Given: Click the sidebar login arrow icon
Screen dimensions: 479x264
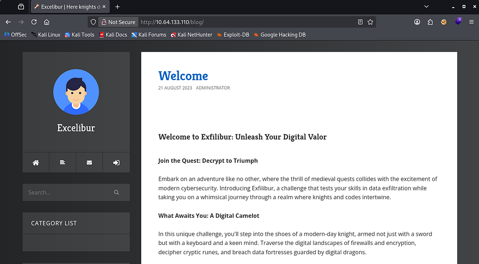Looking at the screenshot, I should [x=116, y=162].
